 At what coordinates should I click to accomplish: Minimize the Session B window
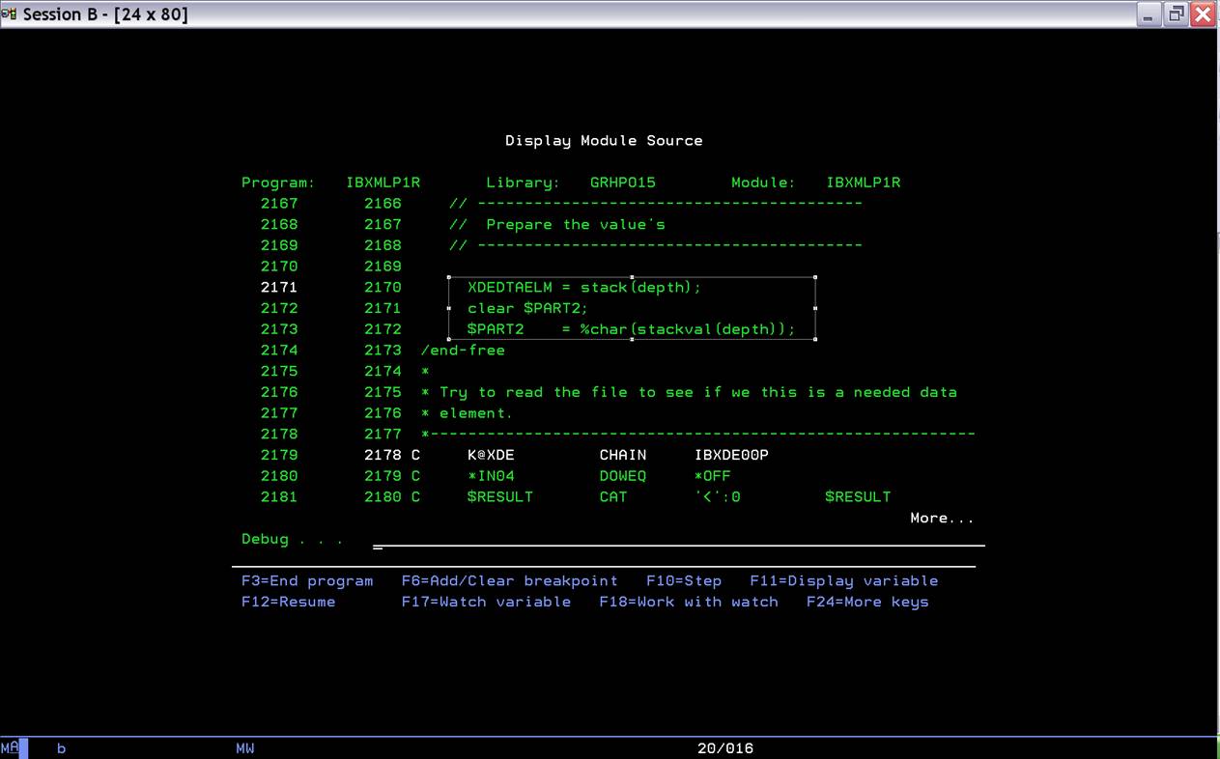pyautogui.click(x=1149, y=14)
